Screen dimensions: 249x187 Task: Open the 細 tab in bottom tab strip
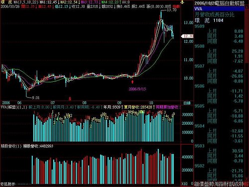click(x=197, y=184)
